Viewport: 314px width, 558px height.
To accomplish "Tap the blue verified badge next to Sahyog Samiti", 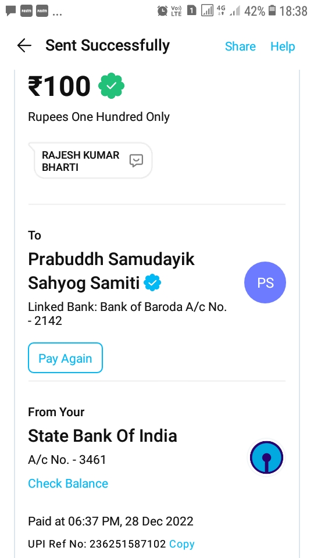I will click(x=152, y=282).
